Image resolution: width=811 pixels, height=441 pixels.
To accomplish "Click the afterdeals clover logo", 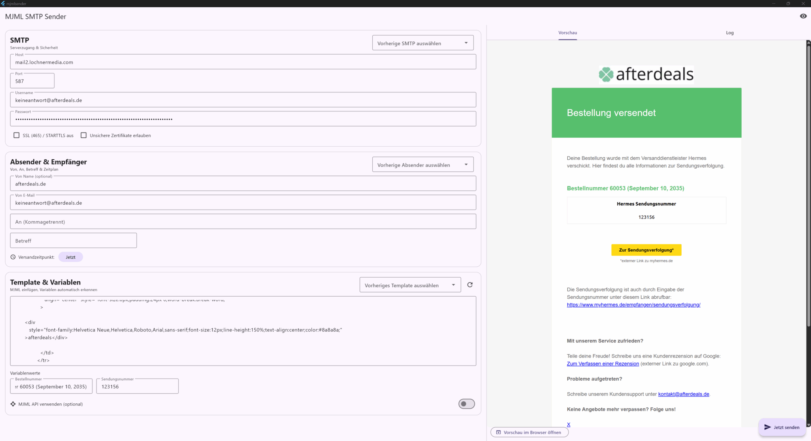I will 606,75.
